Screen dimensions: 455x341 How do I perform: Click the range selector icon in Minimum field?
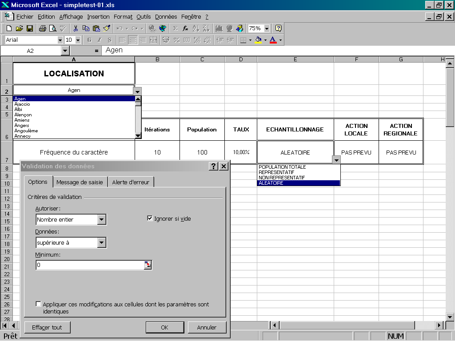148,265
